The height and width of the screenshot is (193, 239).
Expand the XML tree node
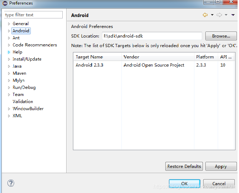pyautogui.click(x=9, y=116)
